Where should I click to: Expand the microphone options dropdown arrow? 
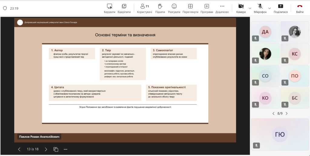[x=269, y=8]
